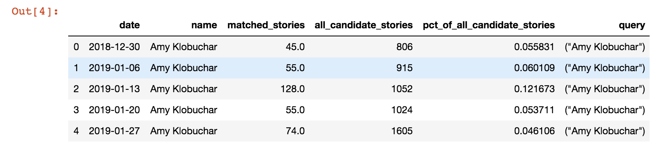
Task: Click the all_candidate_stories value 1052
Action: click(402, 89)
